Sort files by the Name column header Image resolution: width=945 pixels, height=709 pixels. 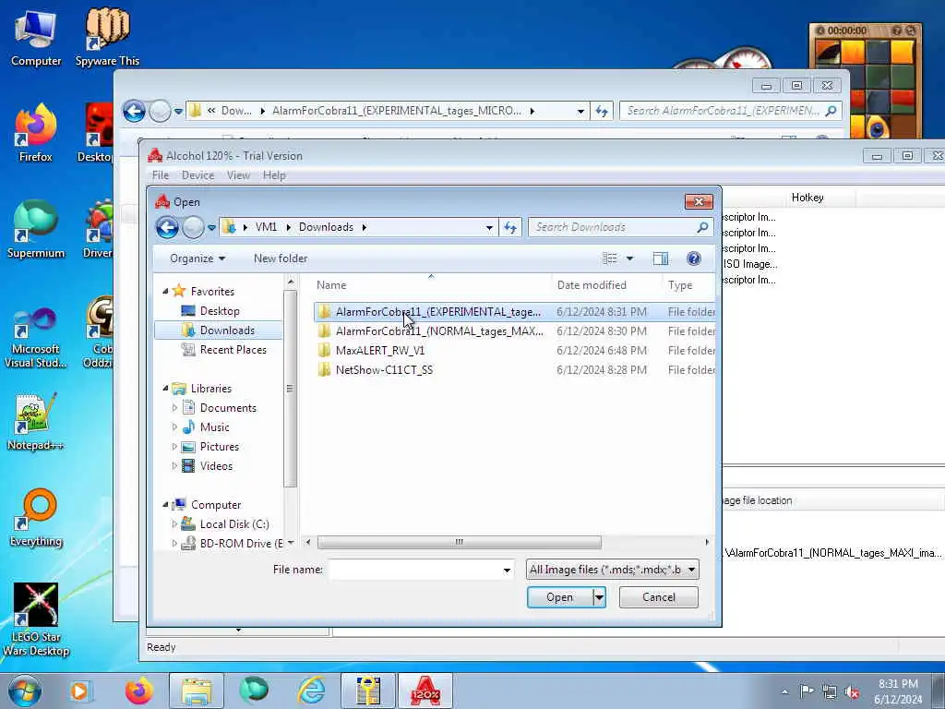coord(432,285)
